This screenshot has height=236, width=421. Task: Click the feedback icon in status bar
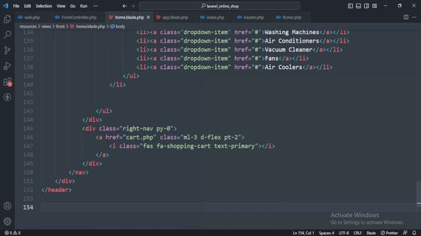tap(405, 233)
